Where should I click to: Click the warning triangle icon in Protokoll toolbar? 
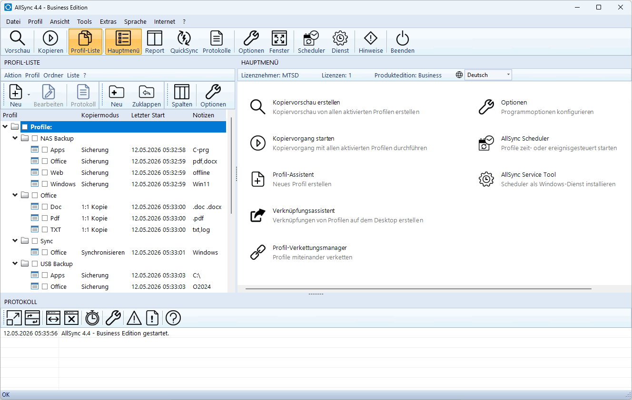[134, 318]
